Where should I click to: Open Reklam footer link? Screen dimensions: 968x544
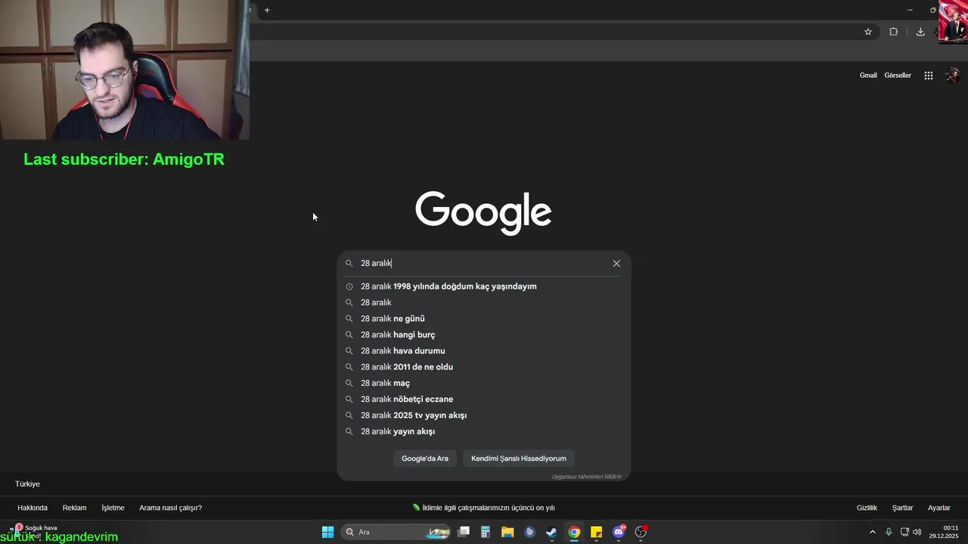click(74, 508)
